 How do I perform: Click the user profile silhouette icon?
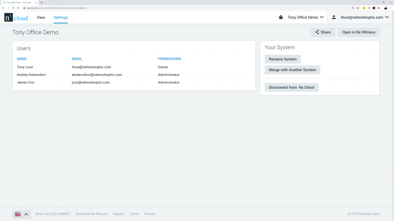click(334, 17)
